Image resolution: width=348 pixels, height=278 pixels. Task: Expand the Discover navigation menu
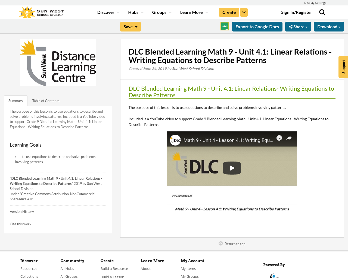click(107, 12)
